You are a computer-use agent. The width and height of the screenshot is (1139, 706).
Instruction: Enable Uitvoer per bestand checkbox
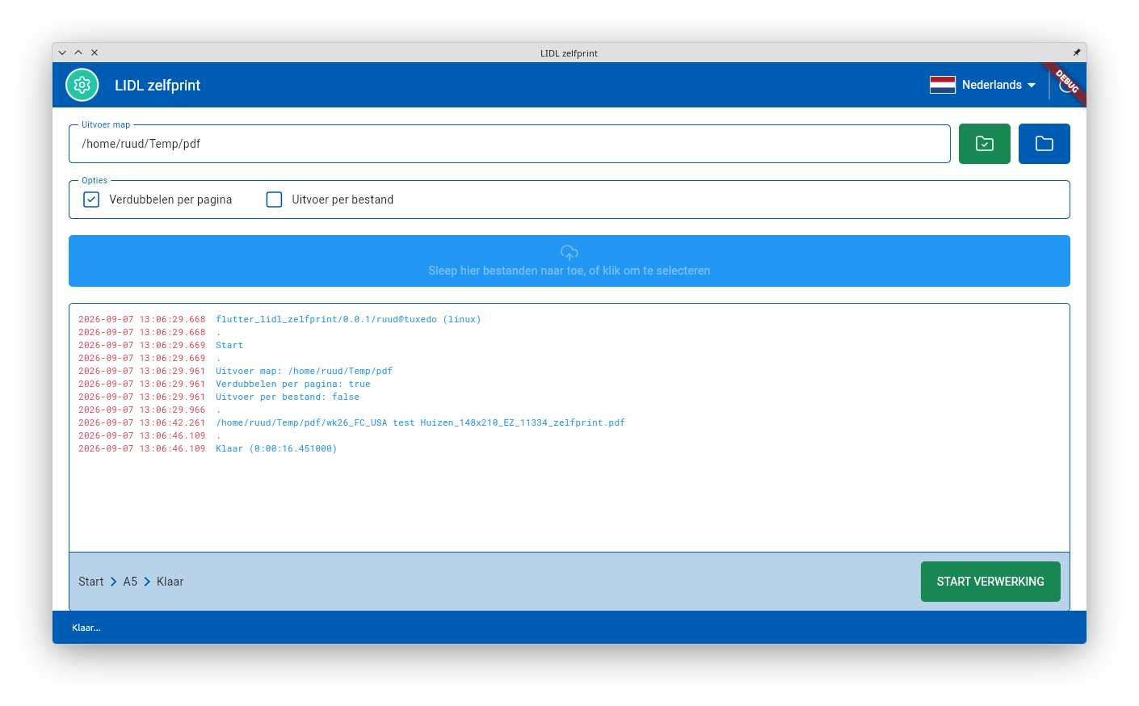[x=275, y=200]
